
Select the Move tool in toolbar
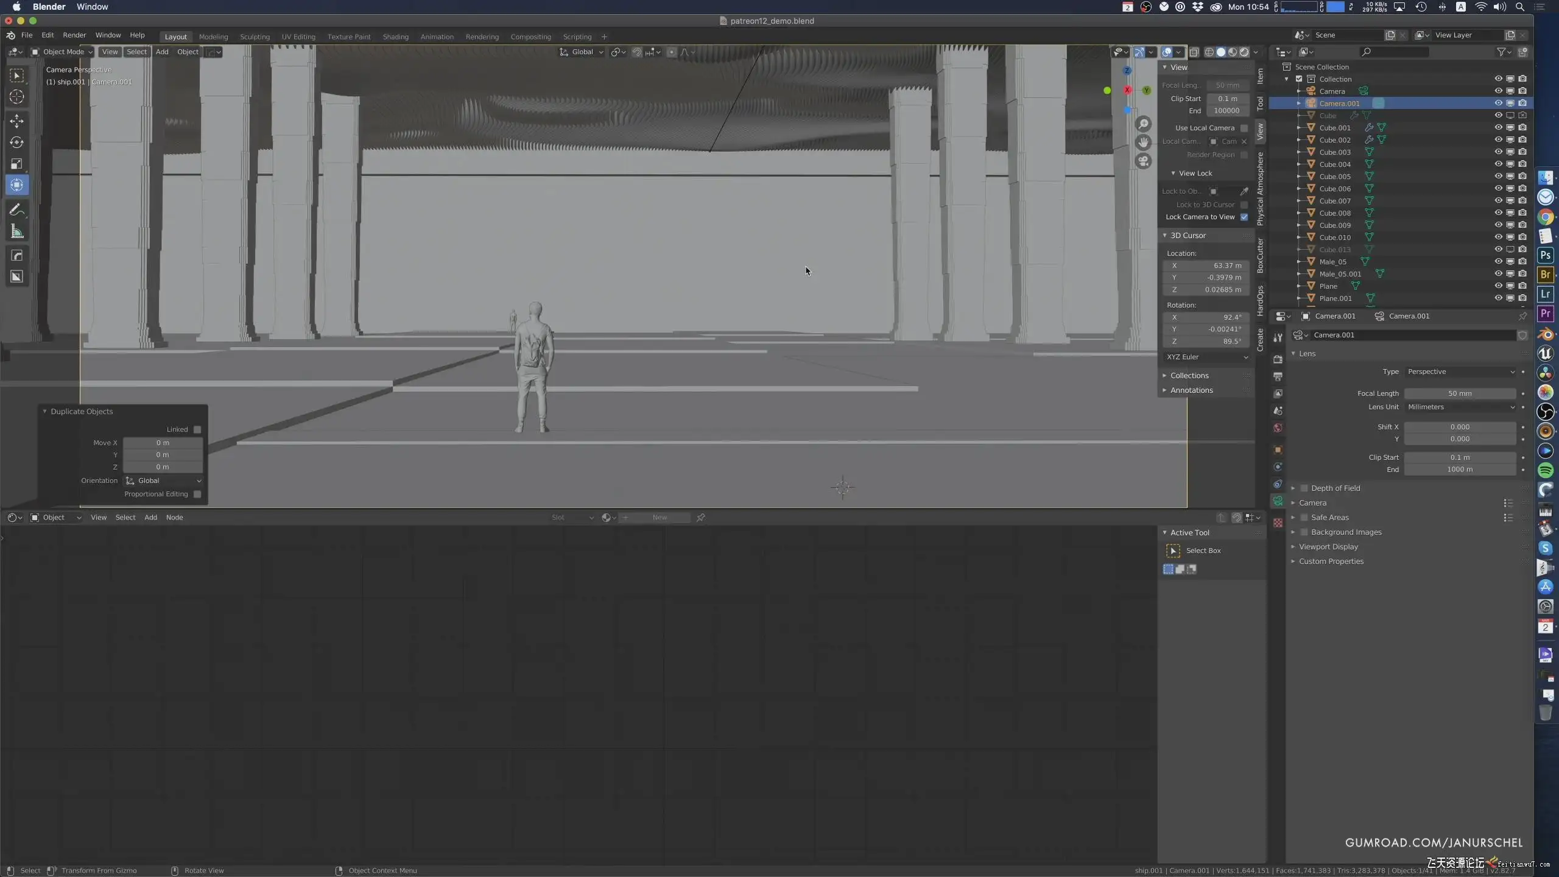coord(16,121)
